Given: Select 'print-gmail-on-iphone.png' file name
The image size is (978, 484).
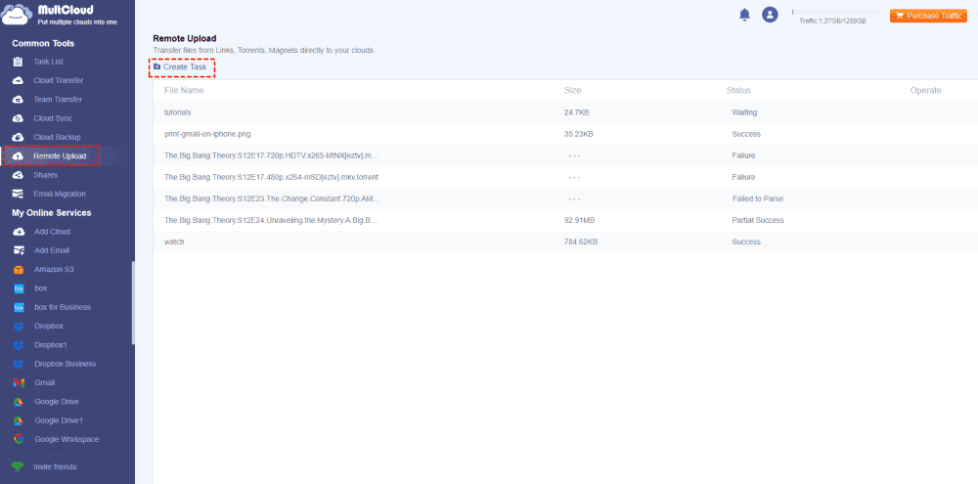Looking at the screenshot, I should (x=207, y=134).
